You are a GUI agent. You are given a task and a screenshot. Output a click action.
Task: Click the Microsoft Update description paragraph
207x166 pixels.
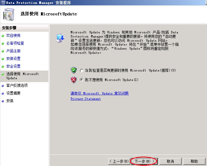124,42
